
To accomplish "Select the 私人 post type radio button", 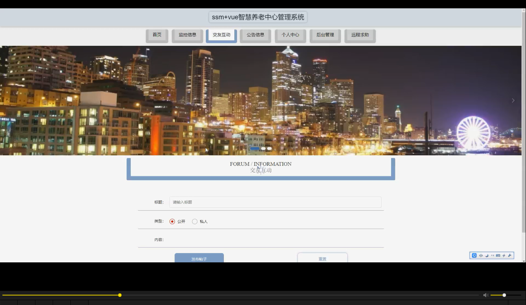I will click(x=195, y=221).
